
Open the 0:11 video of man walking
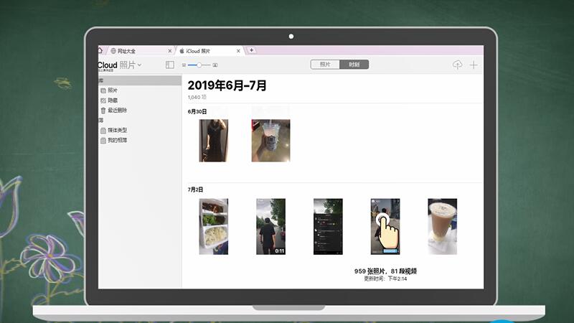[x=271, y=227]
